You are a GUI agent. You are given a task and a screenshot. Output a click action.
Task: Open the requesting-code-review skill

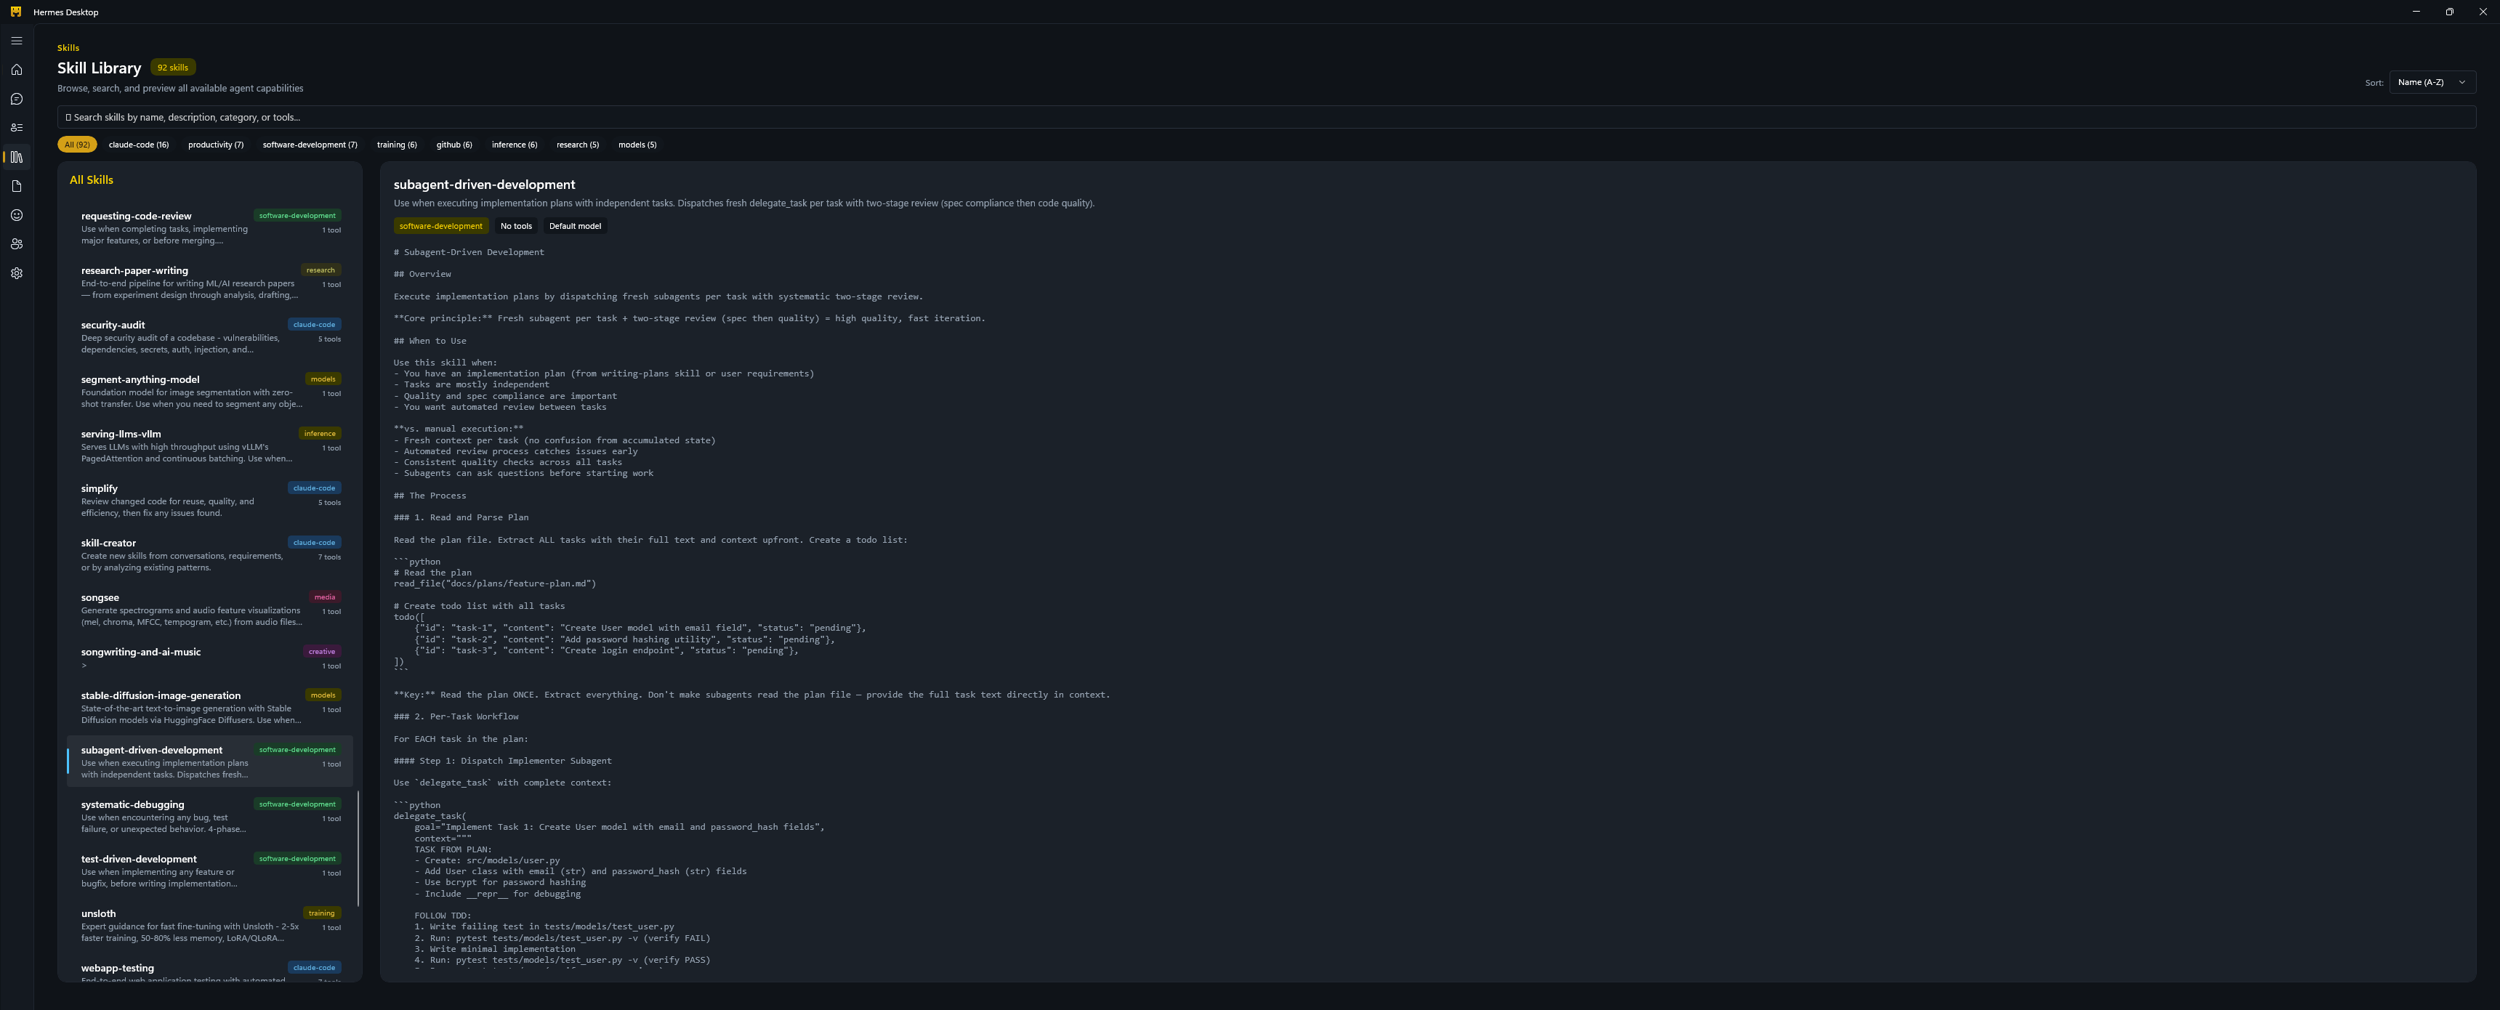211,228
